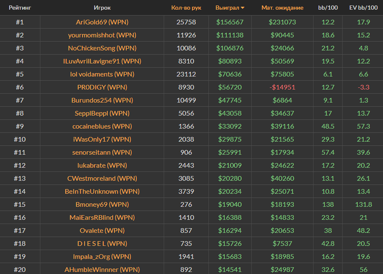Click lol voidaments (WPN) player name

click(102, 74)
